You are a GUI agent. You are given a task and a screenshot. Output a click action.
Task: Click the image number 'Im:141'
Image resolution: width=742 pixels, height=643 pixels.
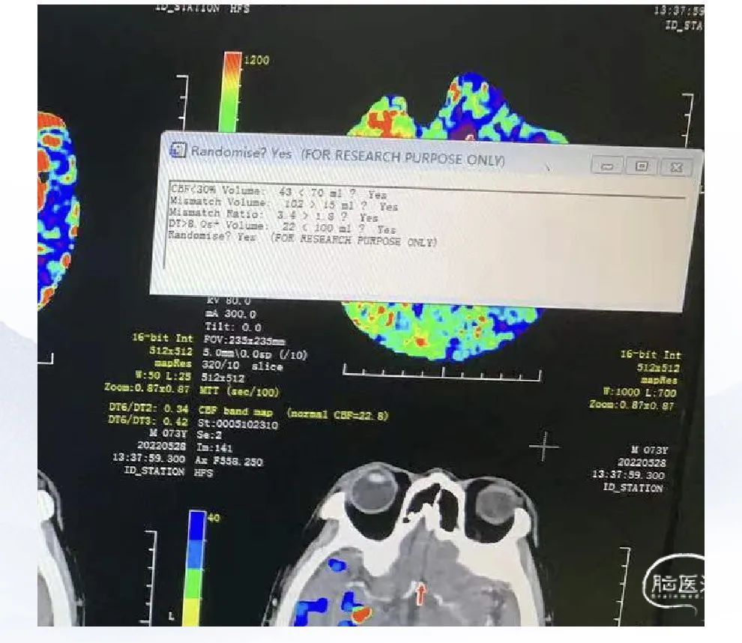(214, 447)
